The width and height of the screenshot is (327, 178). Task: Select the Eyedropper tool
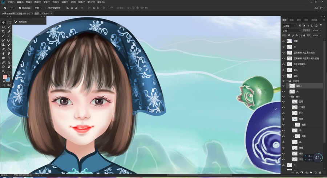[9, 32]
